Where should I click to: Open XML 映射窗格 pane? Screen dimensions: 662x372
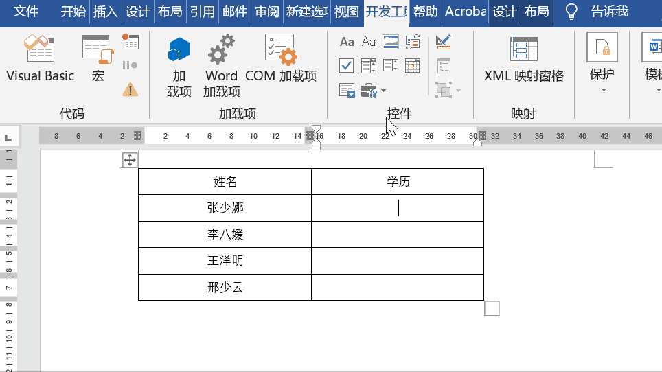[523, 59]
